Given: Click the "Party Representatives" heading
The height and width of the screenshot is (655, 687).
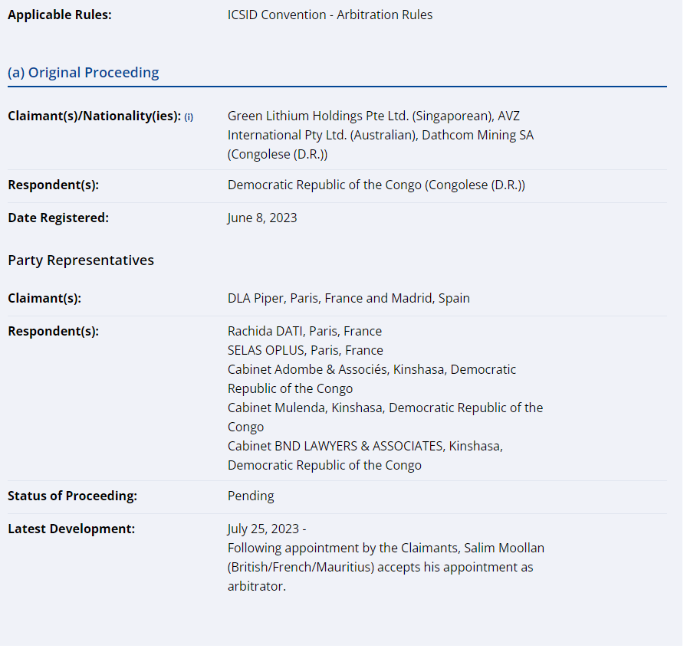Looking at the screenshot, I should pyautogui.click(x=81, y=260).
